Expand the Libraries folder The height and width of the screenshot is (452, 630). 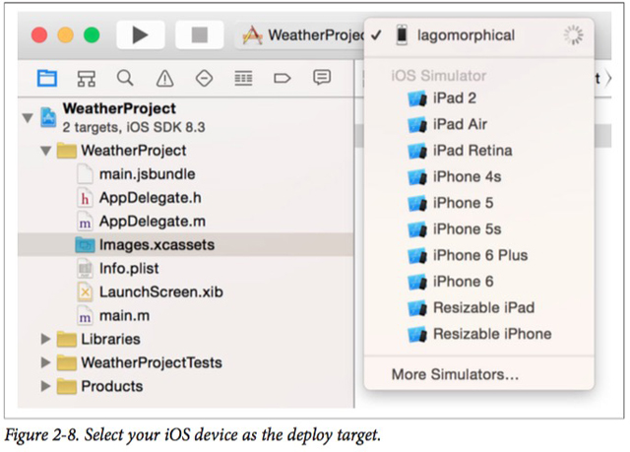coord(45,339)
